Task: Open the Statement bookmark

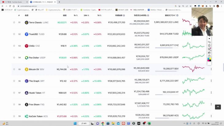Action: pyautogui.click(x=173, y=10)
